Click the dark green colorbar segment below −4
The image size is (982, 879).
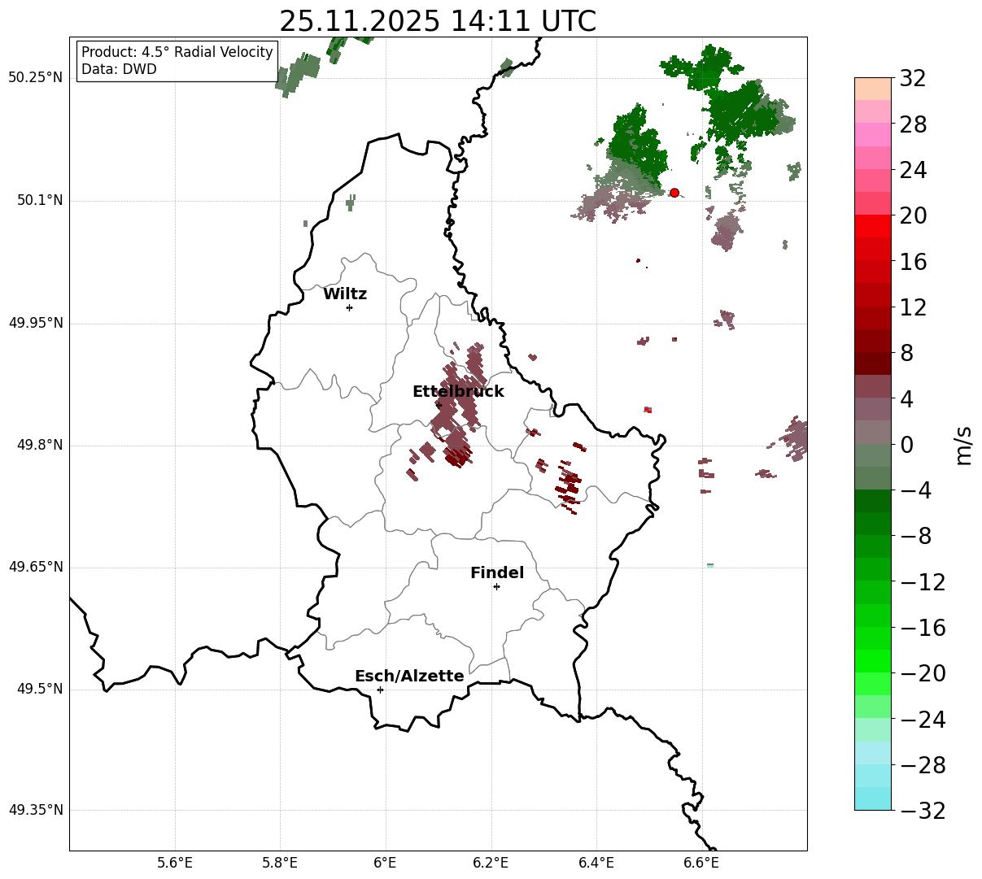point(873,501)
